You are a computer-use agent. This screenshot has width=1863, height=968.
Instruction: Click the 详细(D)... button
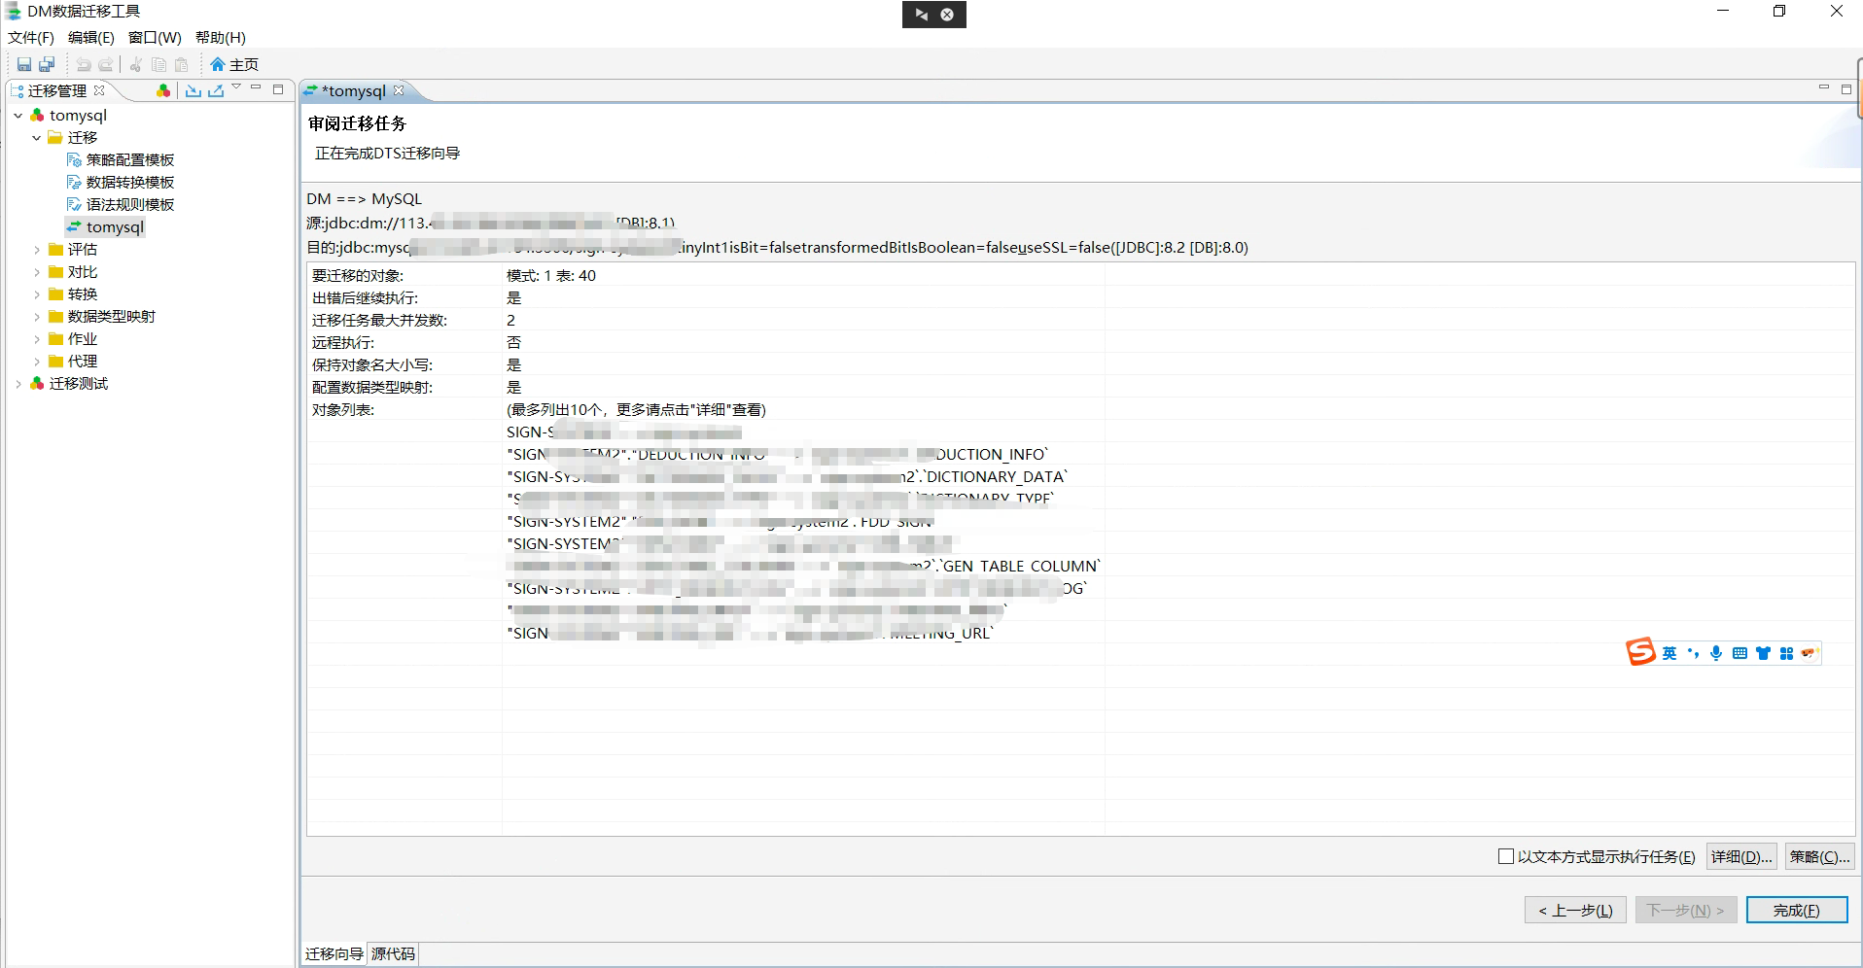click(x=1741, y=856)
